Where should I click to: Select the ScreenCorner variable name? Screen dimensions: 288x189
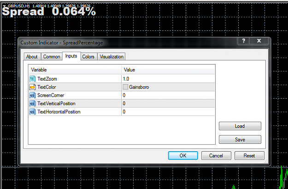(x=51, y=95)
